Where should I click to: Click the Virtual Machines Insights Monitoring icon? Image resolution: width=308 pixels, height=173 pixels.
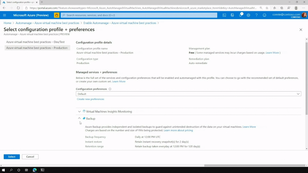[84, 111]
